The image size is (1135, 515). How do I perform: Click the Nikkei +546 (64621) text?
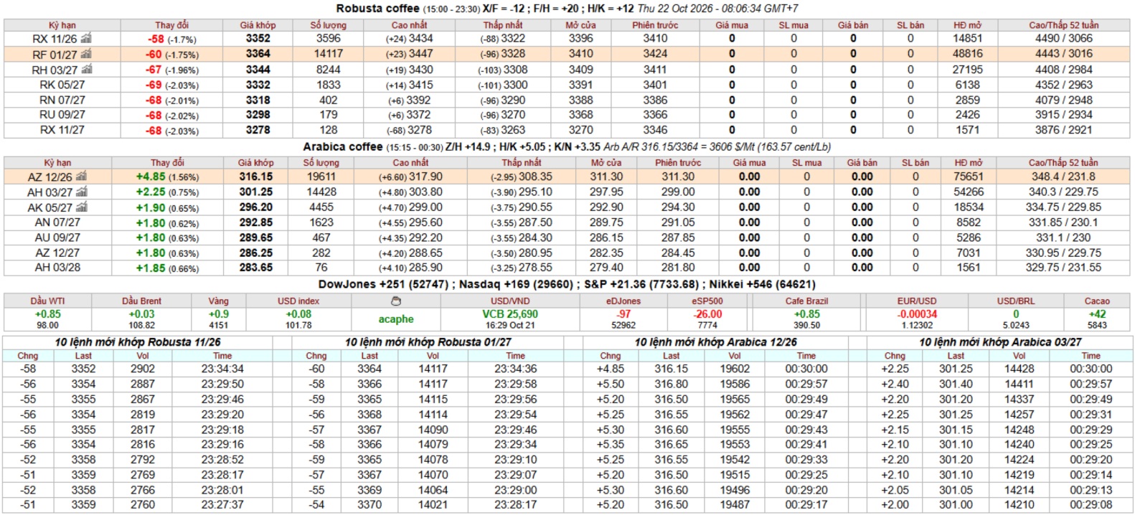pyautogui.click(x=763, y=284)
